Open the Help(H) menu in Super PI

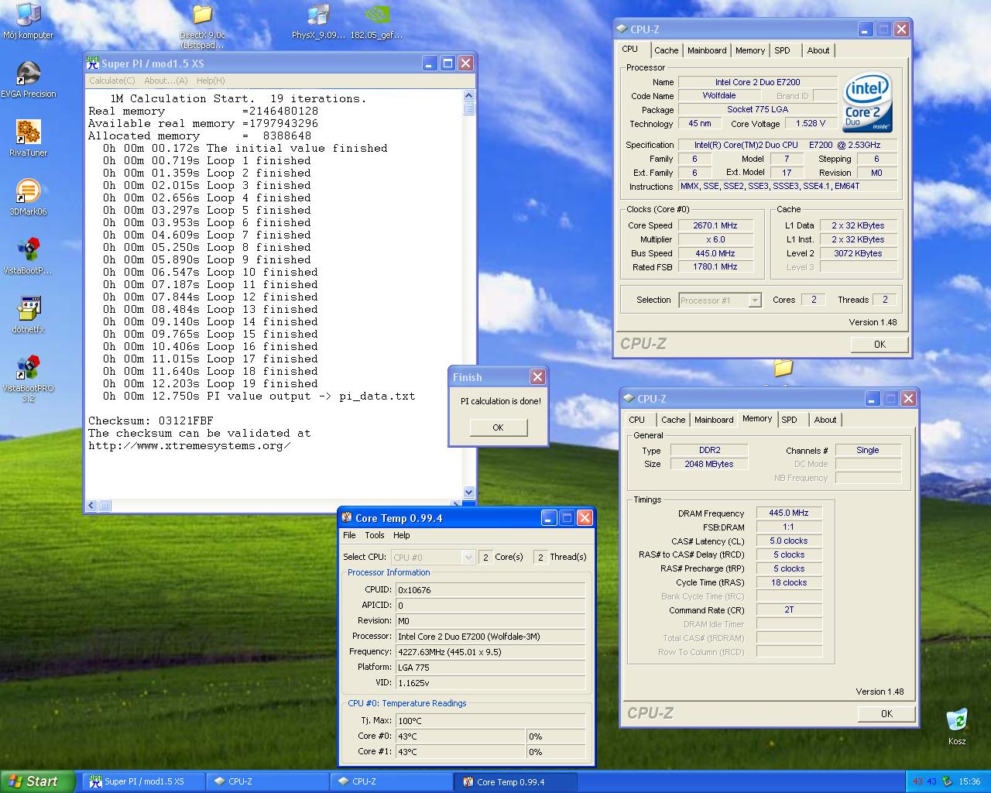(211, 81)
